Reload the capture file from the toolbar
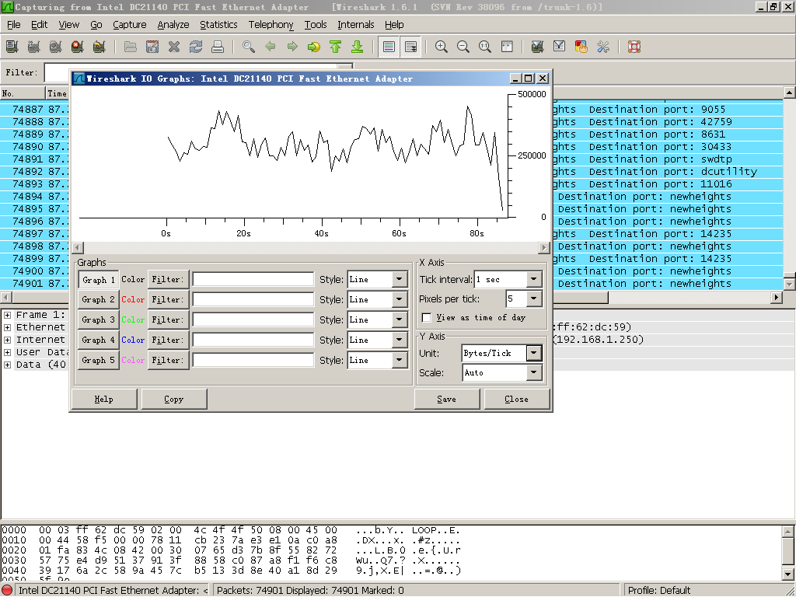 tap(196, 47)
